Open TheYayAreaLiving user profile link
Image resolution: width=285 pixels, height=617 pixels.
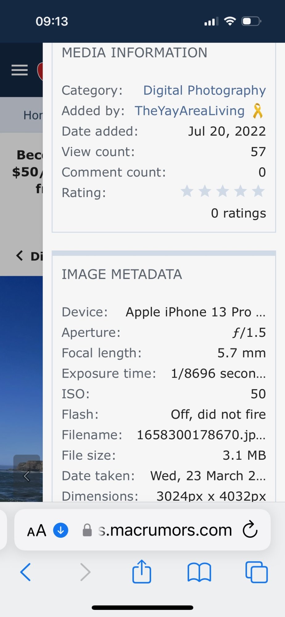coord(189,111)
